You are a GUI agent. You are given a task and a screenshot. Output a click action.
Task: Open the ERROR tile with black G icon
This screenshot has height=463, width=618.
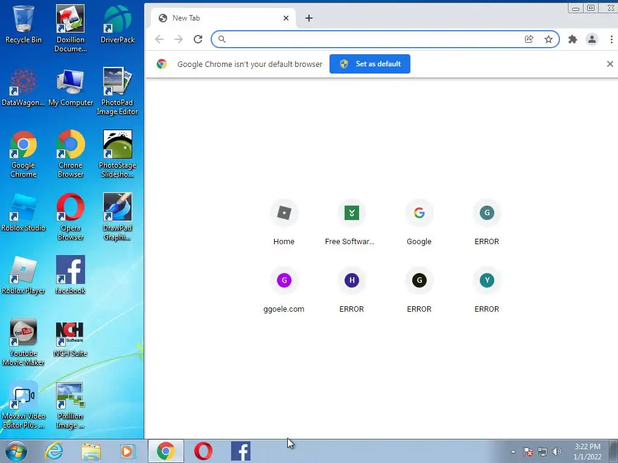[x=419, y=291]
